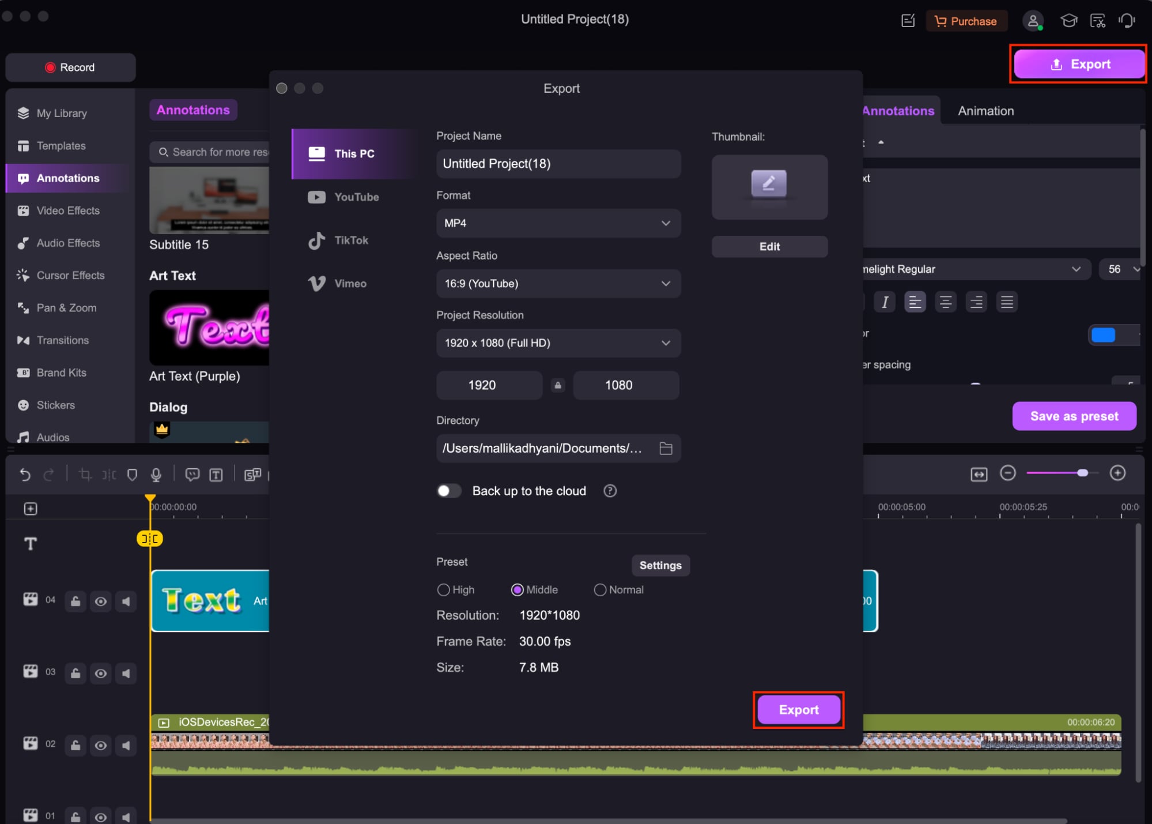The height and width of the screenshot is (824, 1152).
Task: Expand the 16:9 (YouTube) aspect ratio dropdown
Action: [558, 283]
